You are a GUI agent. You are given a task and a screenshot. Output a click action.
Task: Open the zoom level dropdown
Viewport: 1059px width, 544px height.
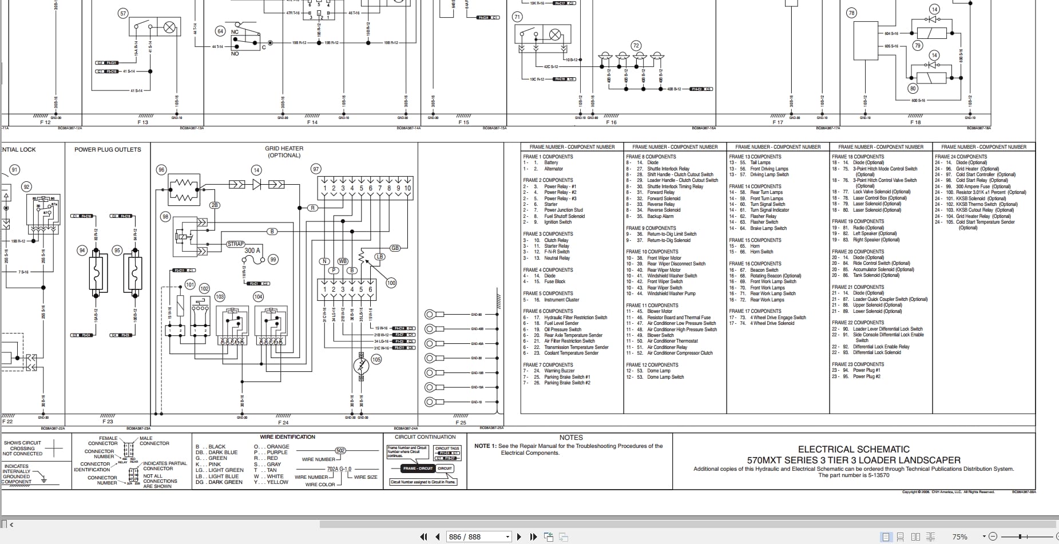point(984,537)
